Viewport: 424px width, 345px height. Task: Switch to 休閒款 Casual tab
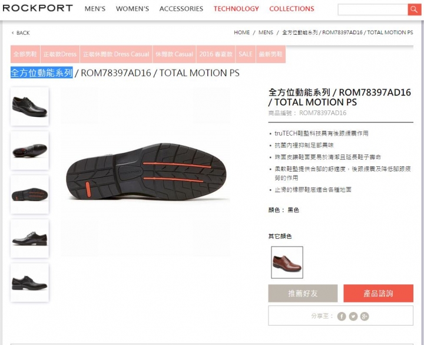click(x=174, y=54)
